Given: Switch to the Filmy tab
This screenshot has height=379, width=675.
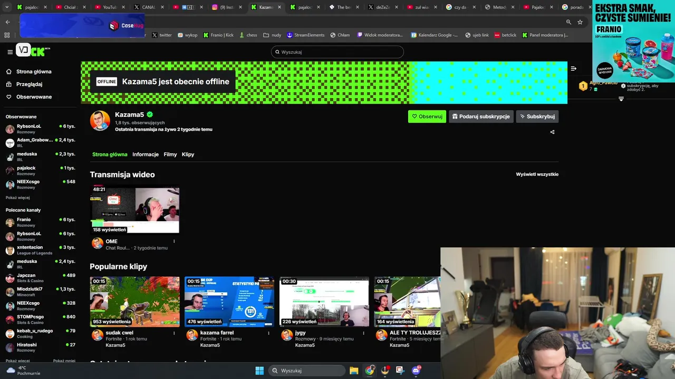Looking at the screenshot, I should click(170, 154).
